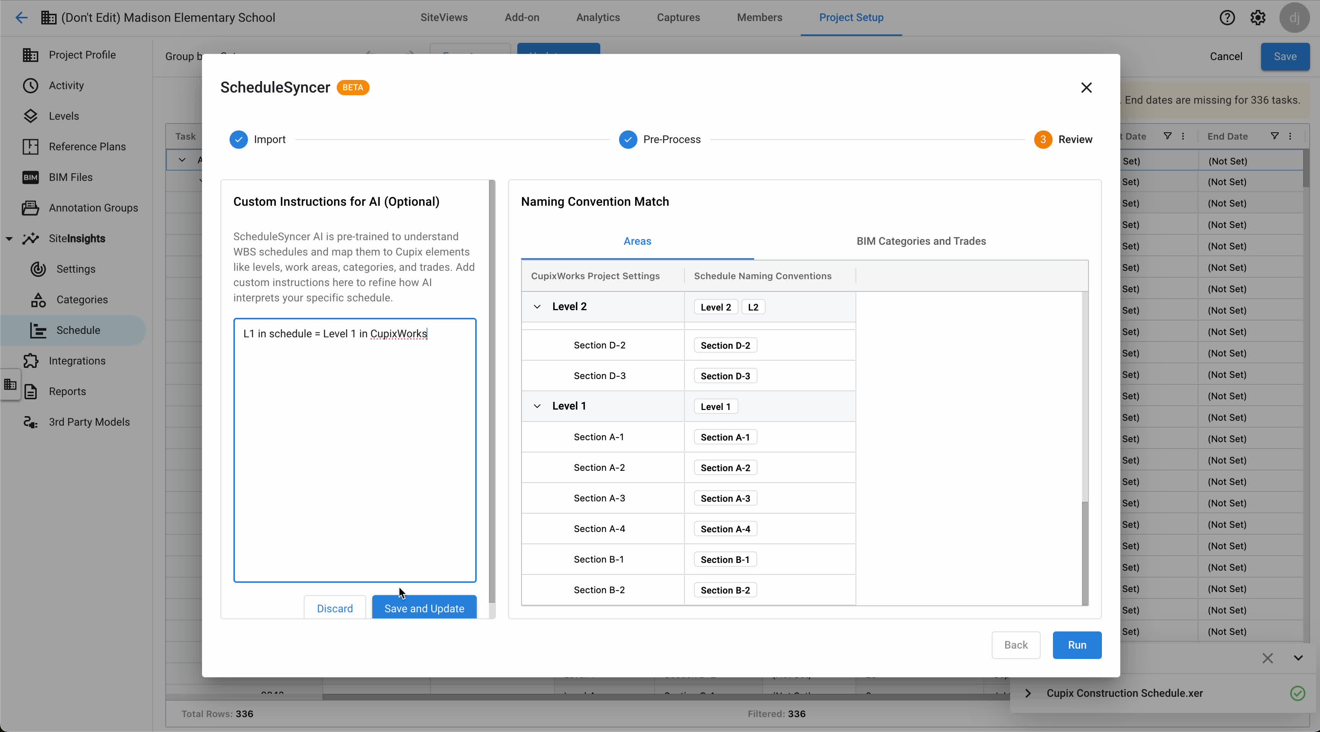Viewport: 1320px width, 732px height.
Task: Click the back arrow icon beside project name
Action: point(21,18)
